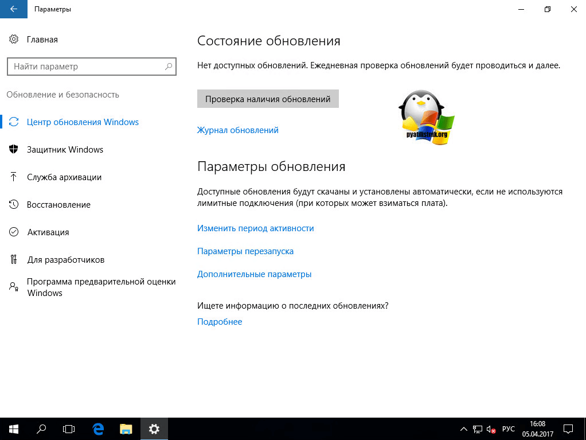Open Дополнительные параметры link

click(254, 274)
